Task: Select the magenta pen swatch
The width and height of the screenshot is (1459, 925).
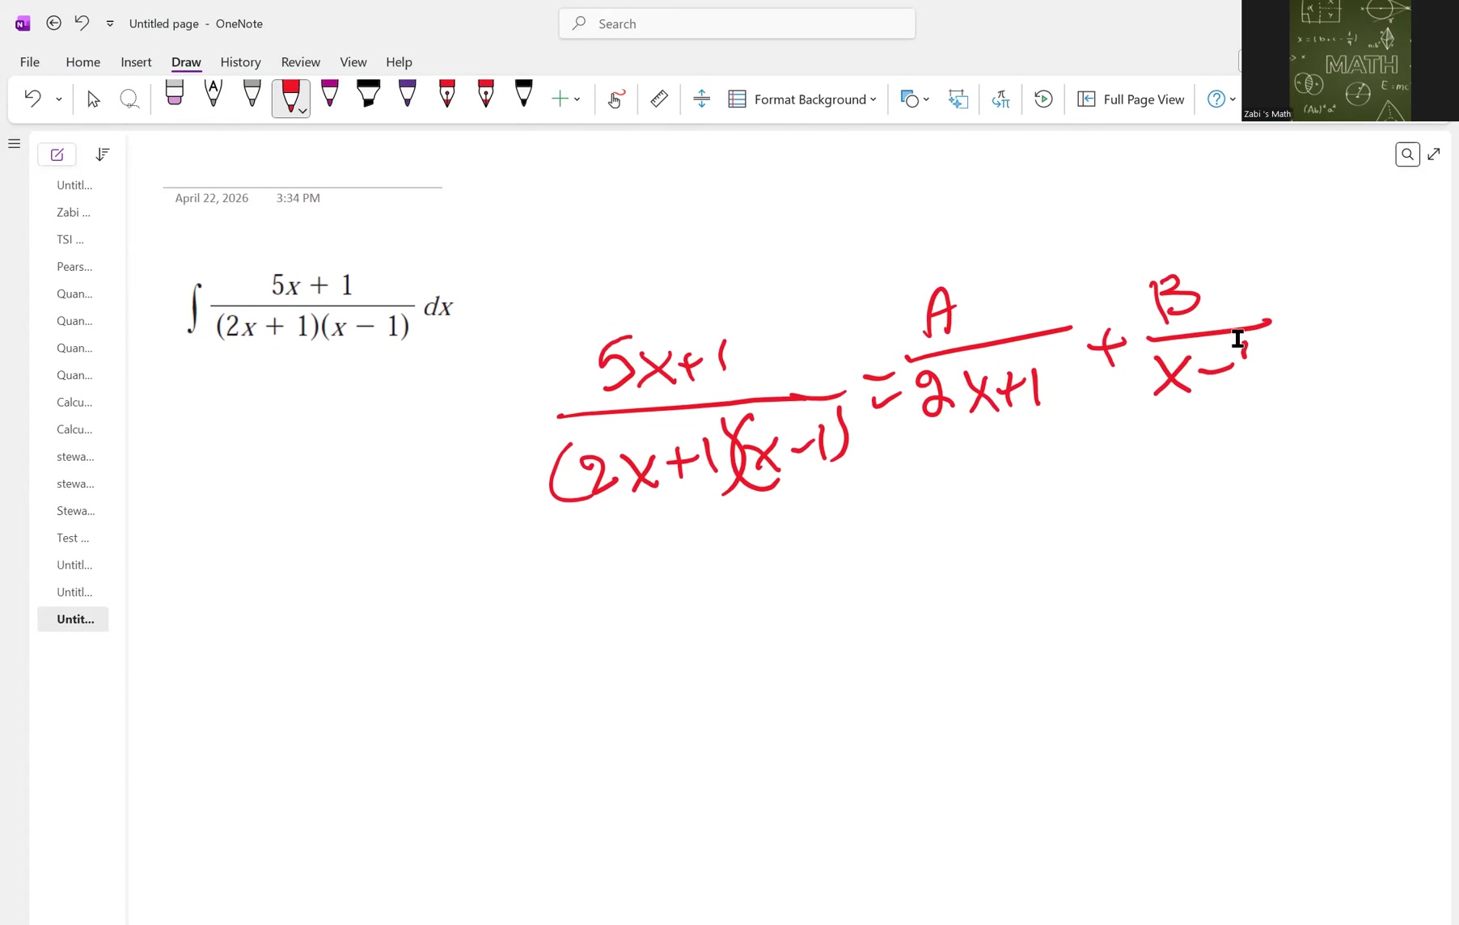Action: pos(330,93)
